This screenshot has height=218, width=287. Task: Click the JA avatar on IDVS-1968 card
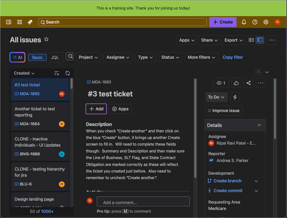click(62, 154)
